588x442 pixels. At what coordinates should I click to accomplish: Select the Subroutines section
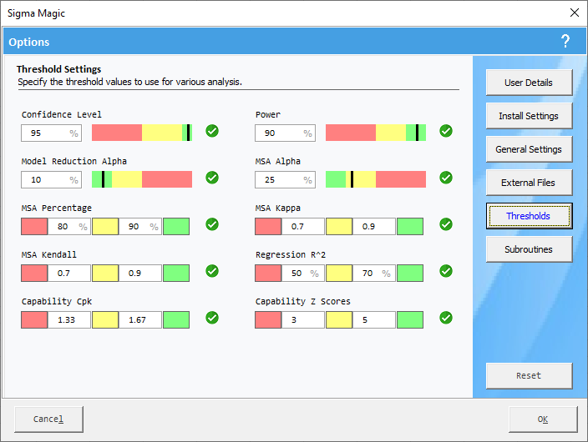[529, 249]
